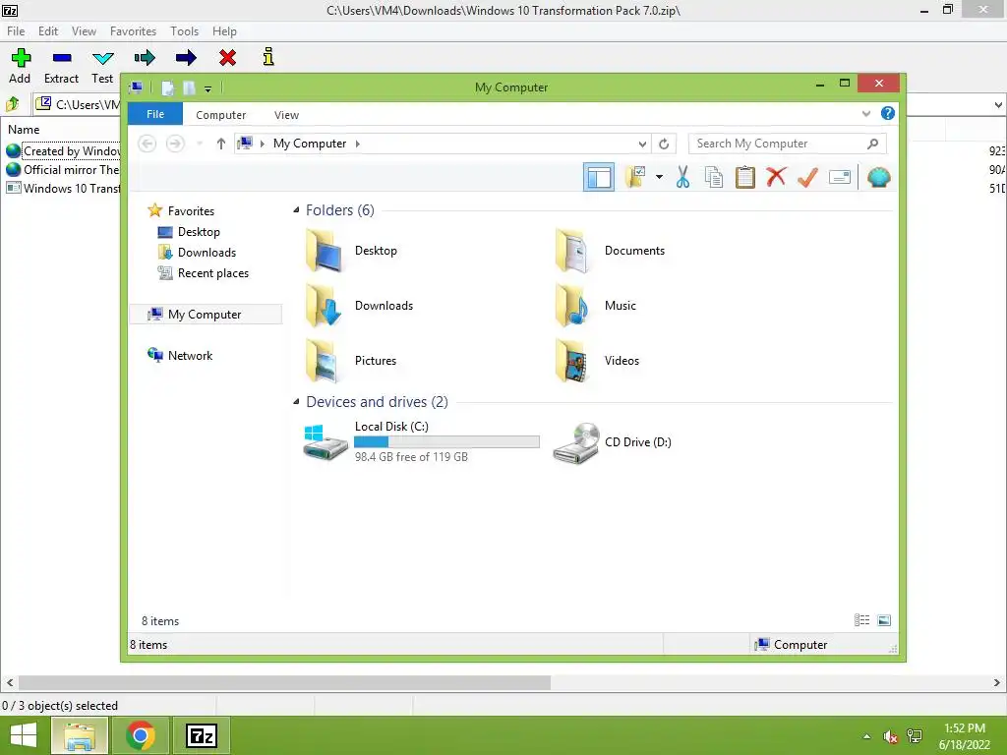Viewport: 1007px width, 755px height.
Task: Open the recent locations dropdown arrow
Action: 200,144
